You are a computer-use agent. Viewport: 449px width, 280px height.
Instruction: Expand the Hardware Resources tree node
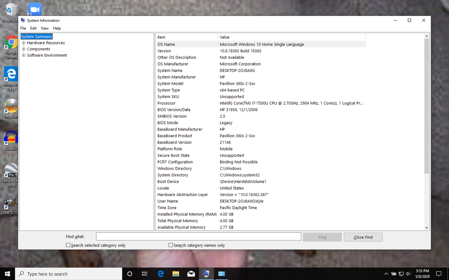tap(24, 43)
